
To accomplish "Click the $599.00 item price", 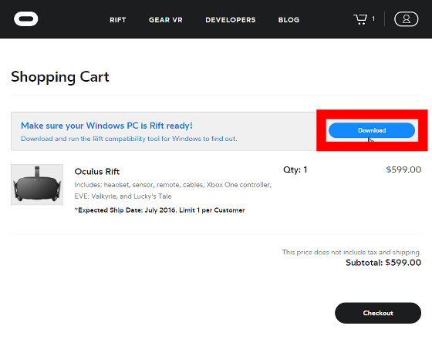I will 403,169.
